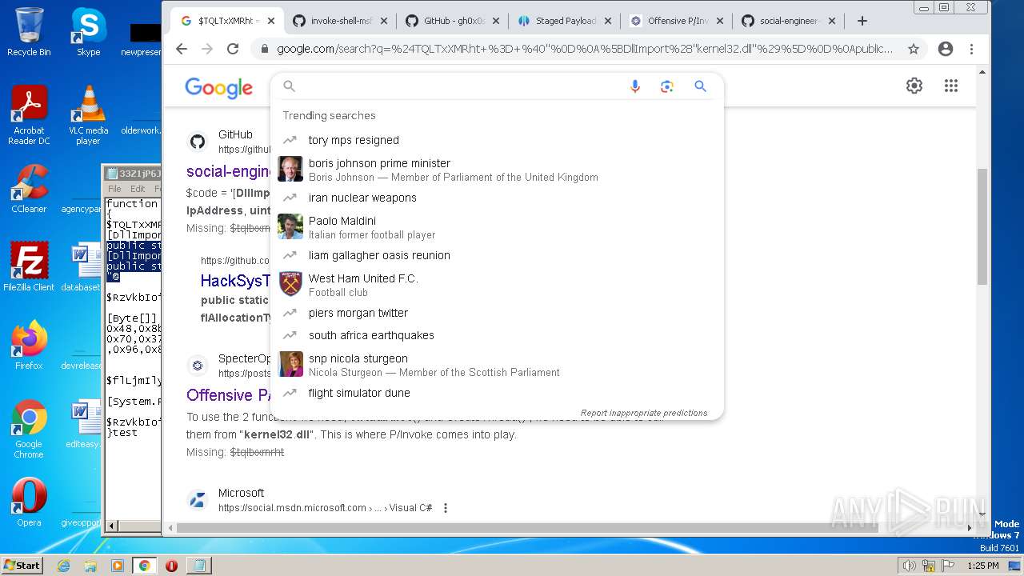Click the horizontal scrollbar in Chrome
This screenshot has width=1024, height=576.
click(528, 528)
